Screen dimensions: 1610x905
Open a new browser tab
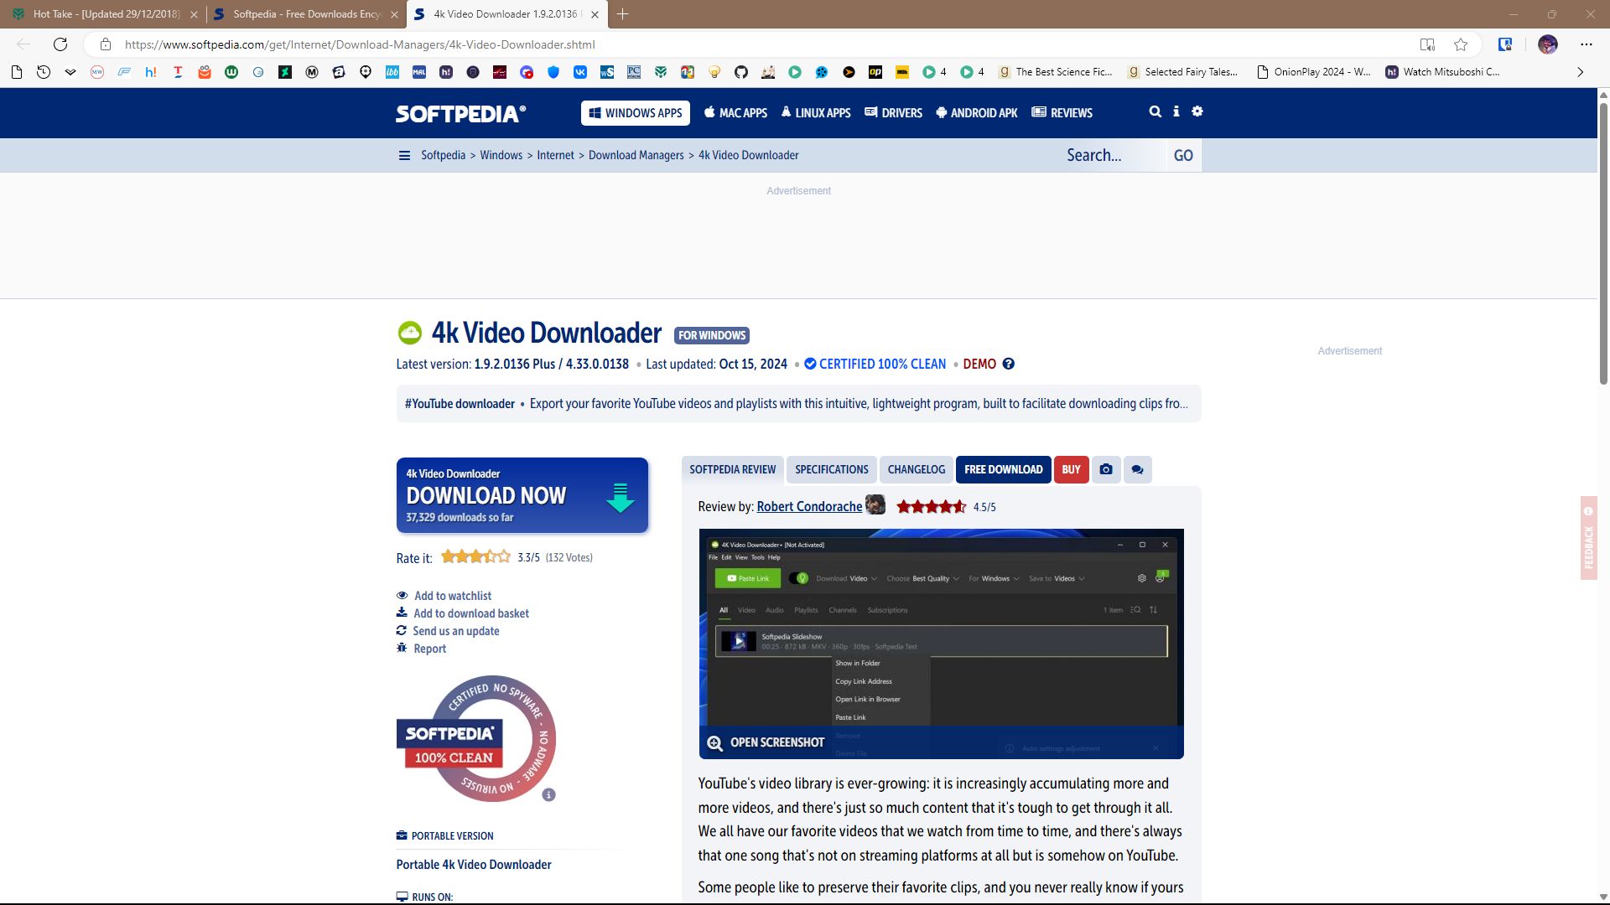pos(622,14)
